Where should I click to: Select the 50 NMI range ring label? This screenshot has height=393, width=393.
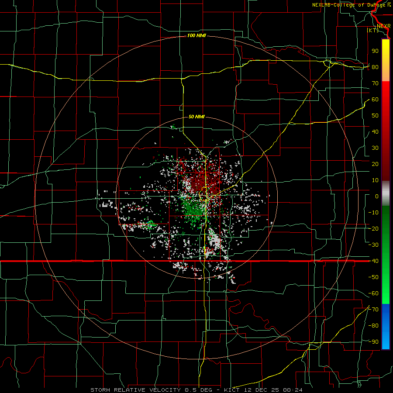[196, 117]
